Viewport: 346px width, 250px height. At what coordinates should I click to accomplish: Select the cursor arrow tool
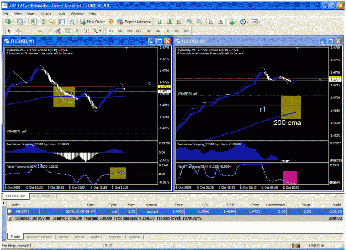click(x=9, y=31)
